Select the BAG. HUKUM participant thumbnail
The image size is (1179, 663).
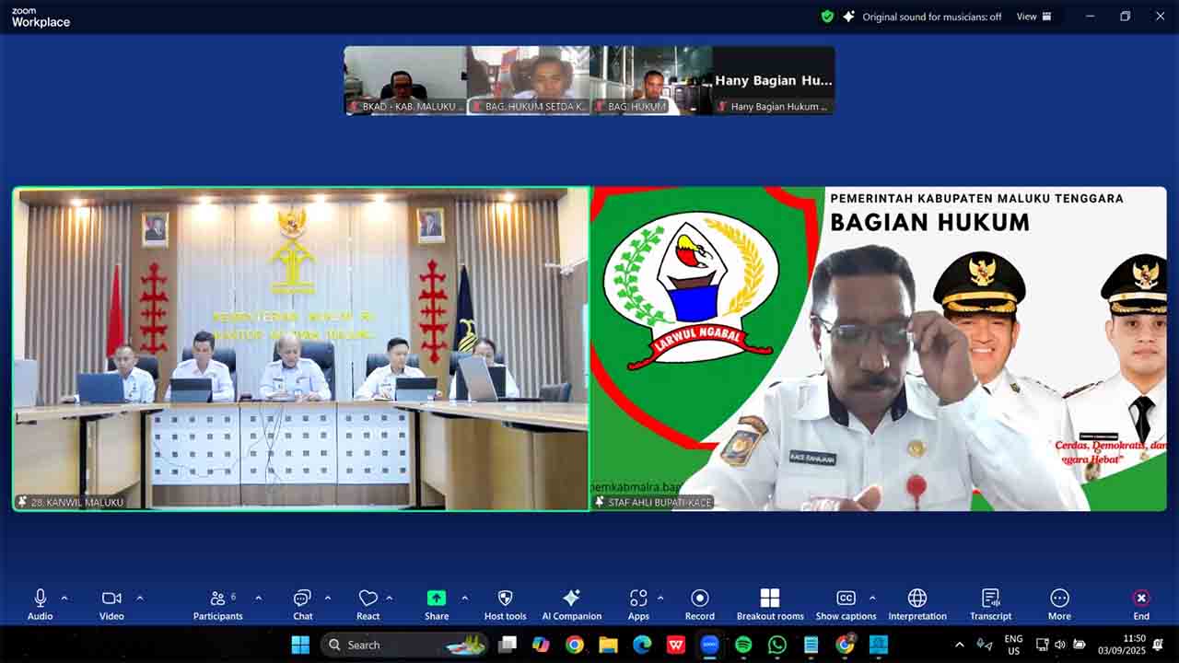tap(650, 81)
